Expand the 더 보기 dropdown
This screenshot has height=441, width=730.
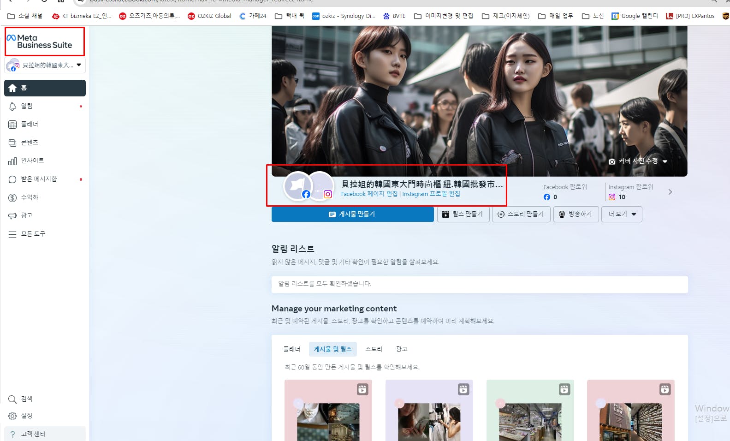coord(622,214)
